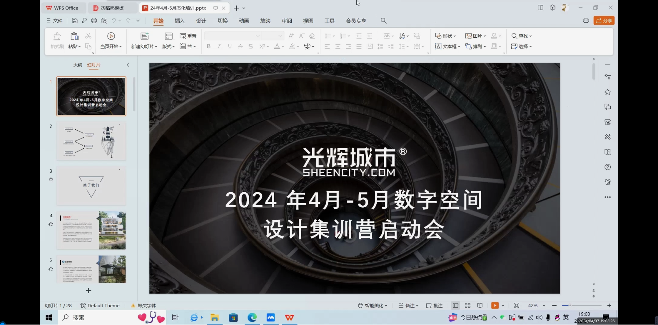Click the Comments (批注) button
The height and width of the screenshot is (325, 658).
click(x=434, y=305)
